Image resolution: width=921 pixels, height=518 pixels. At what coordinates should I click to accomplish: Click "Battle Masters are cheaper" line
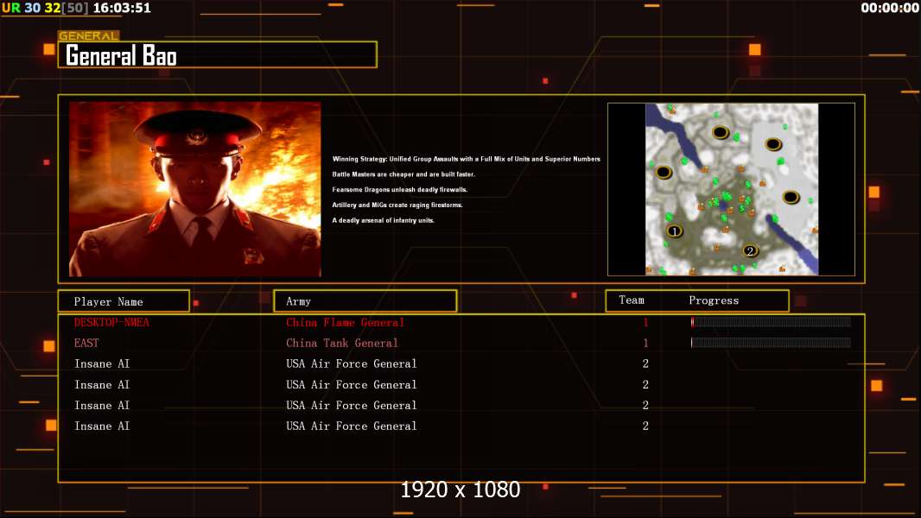(403, 174)
